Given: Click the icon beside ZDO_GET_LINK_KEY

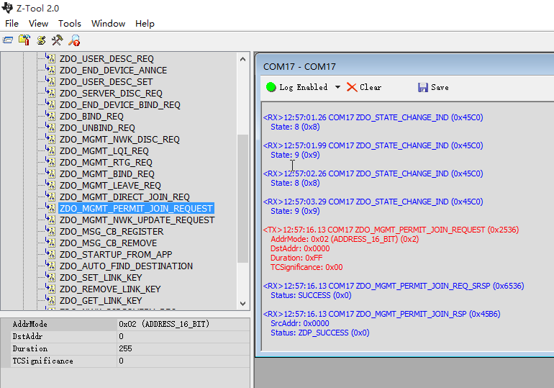Looking at the screenshot, I should tap(51, 300).
